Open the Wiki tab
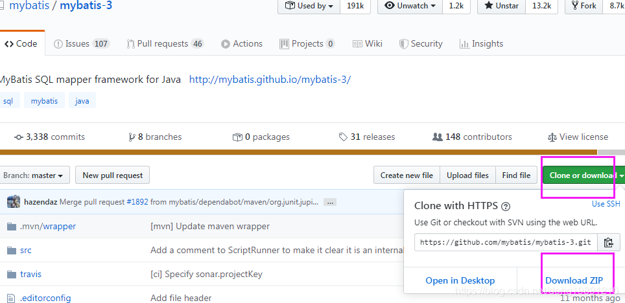This screenshot has width=625, height=303. click(368, 44)
